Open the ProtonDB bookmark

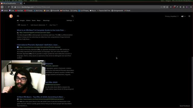(55, 11)
